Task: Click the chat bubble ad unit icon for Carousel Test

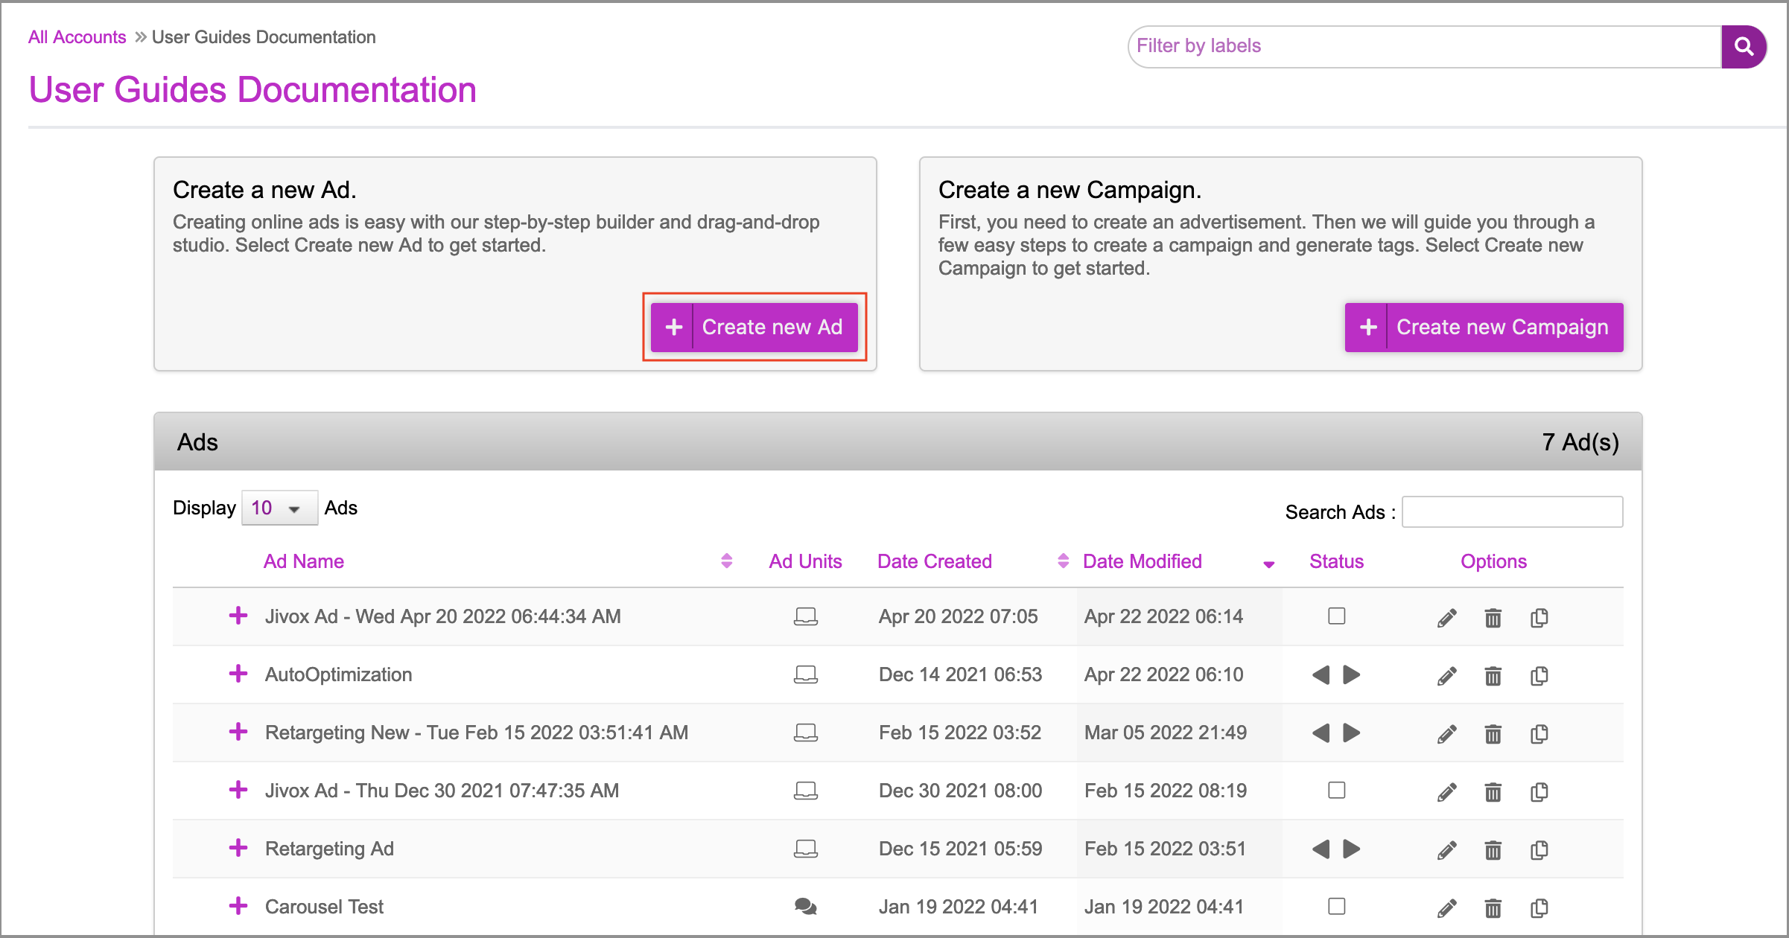Action: click(x=805, y=907)
